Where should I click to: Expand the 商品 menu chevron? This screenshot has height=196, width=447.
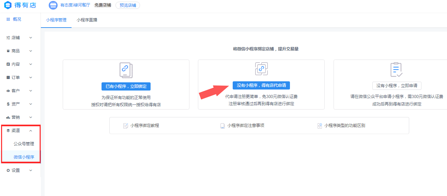coord(31,51)
